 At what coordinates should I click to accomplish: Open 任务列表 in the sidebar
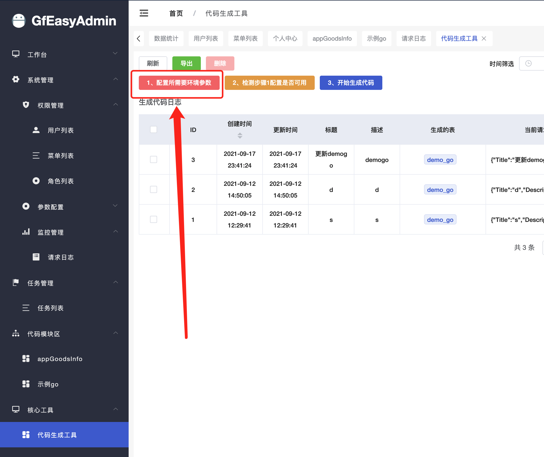[64, 308]
